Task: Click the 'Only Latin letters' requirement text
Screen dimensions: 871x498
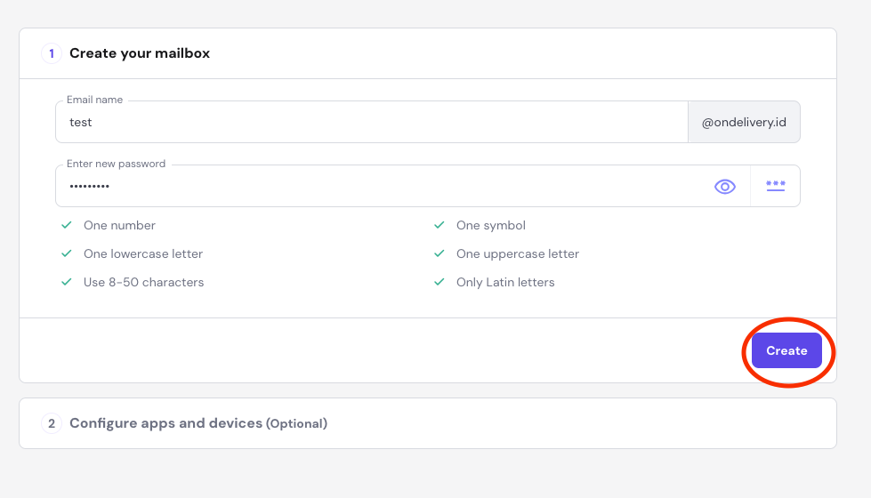Action: (x=505, y=283)
